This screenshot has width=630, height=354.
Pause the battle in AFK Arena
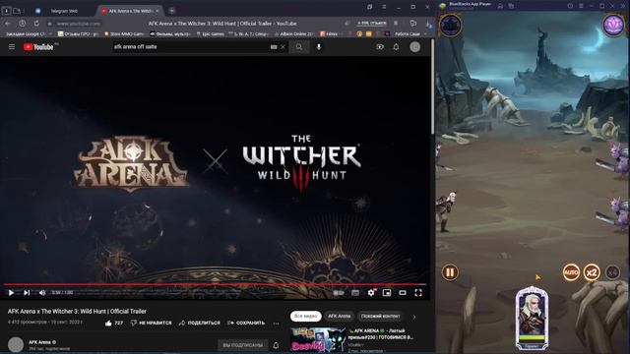coord(450,272)
